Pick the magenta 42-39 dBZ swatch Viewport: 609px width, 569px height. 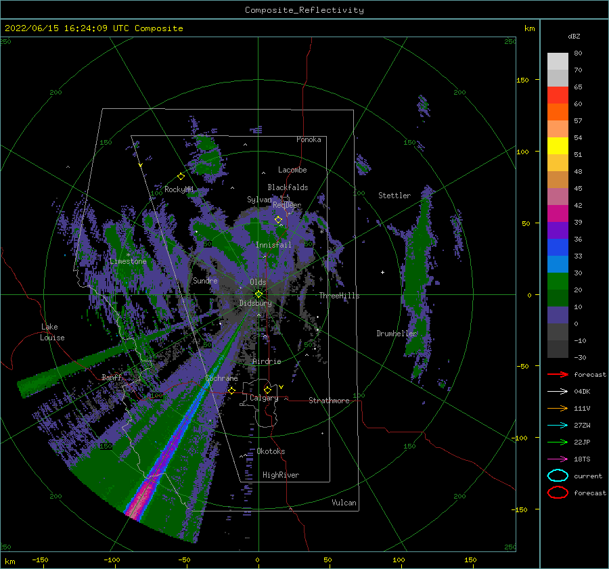coord(558,213)
